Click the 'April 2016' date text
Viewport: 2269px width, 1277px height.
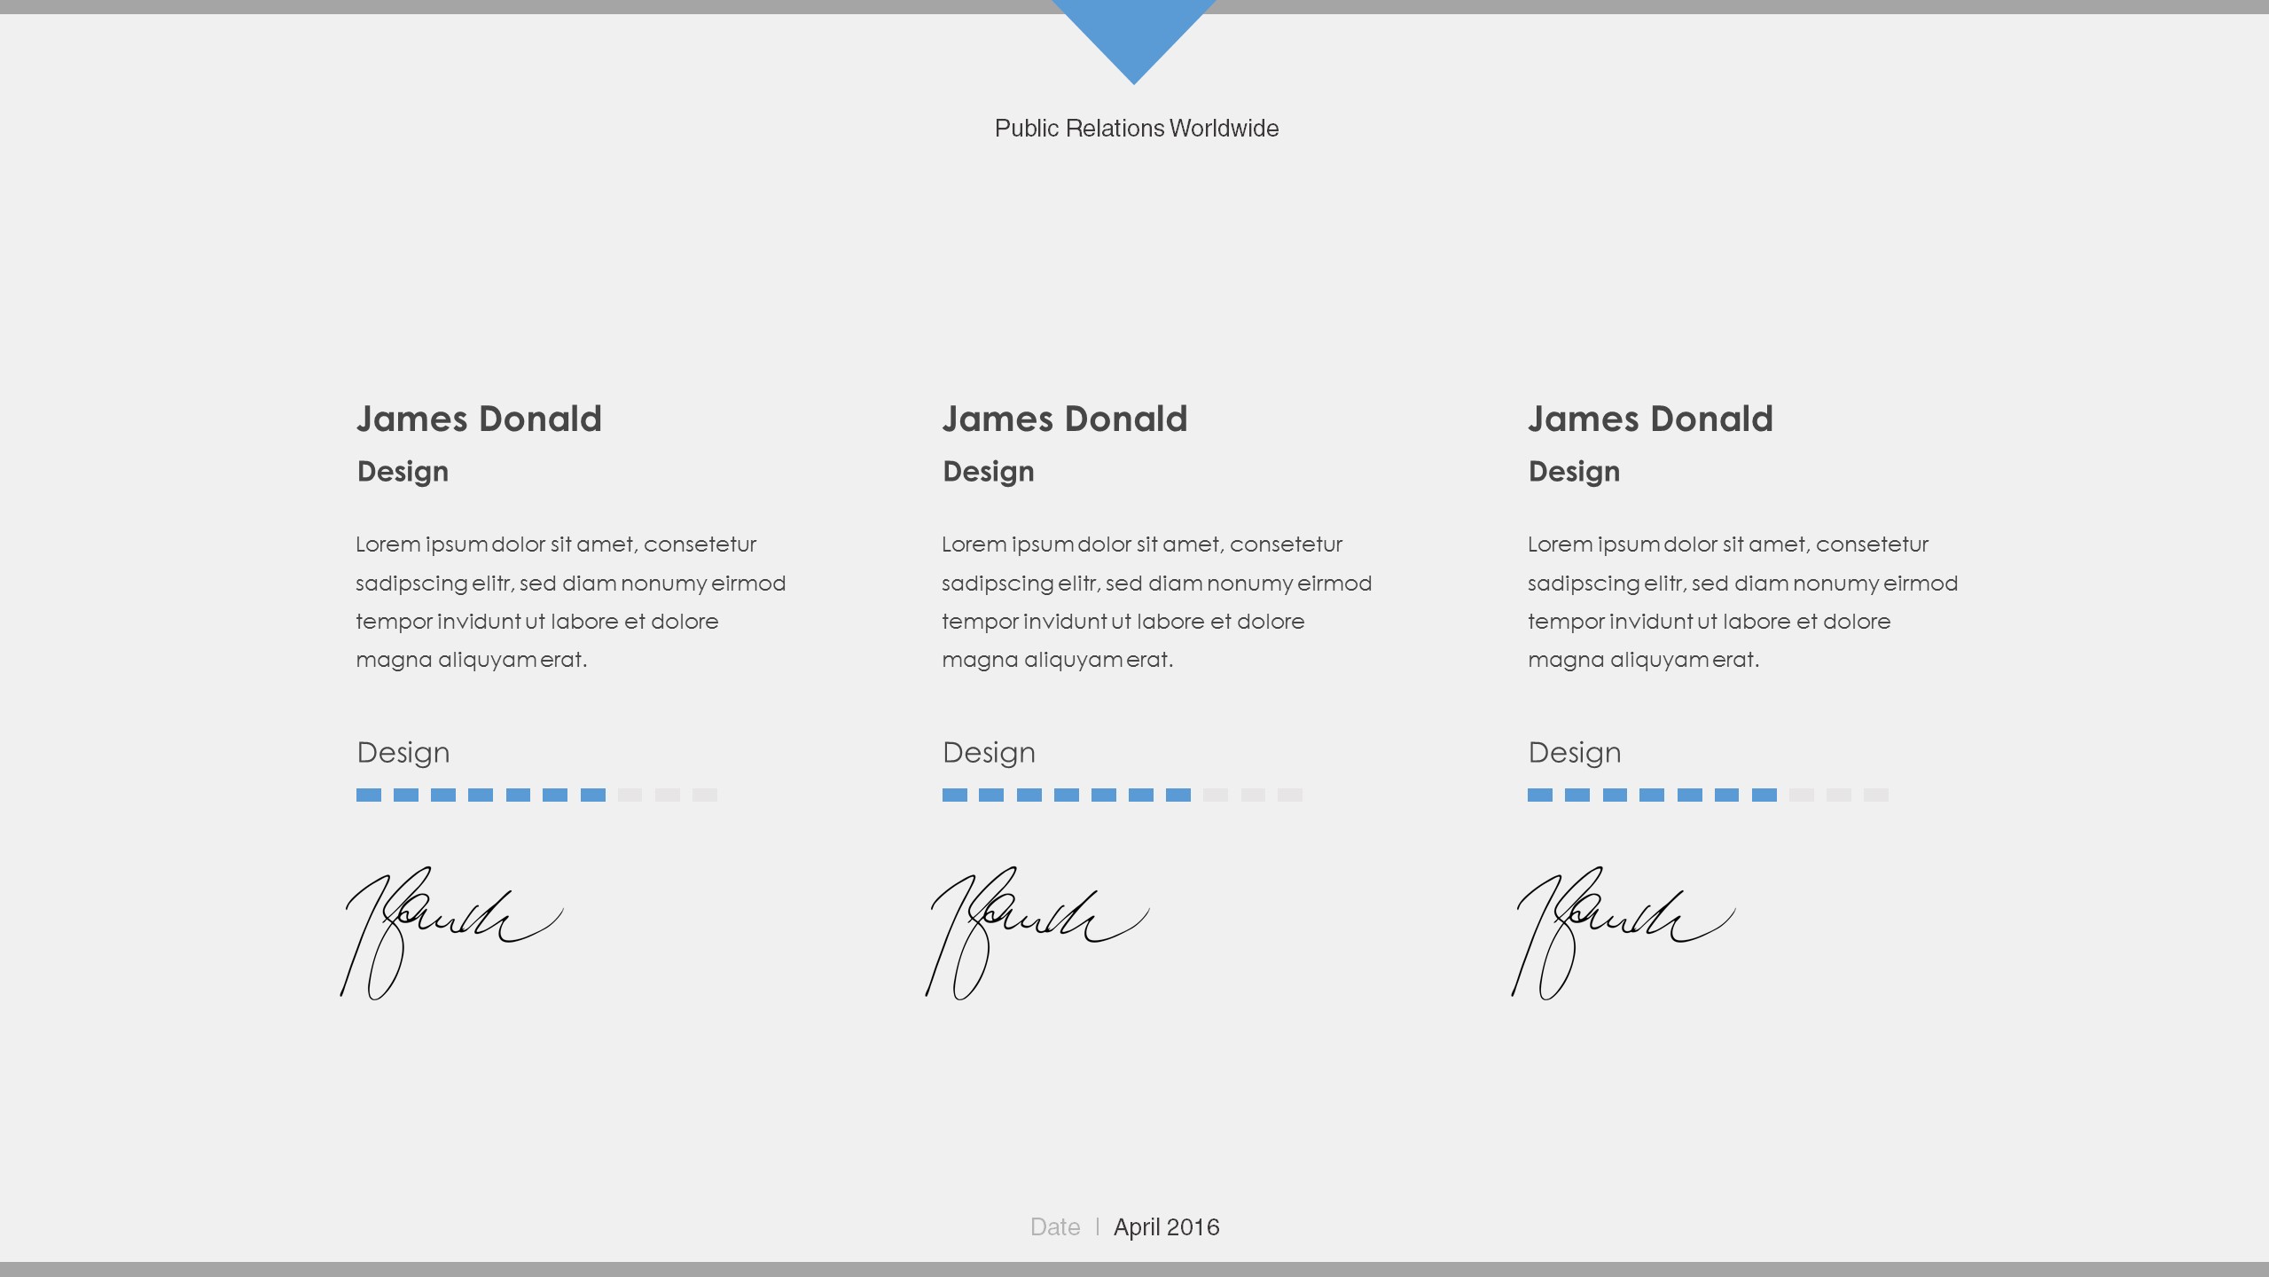tap(1166, 1227)
